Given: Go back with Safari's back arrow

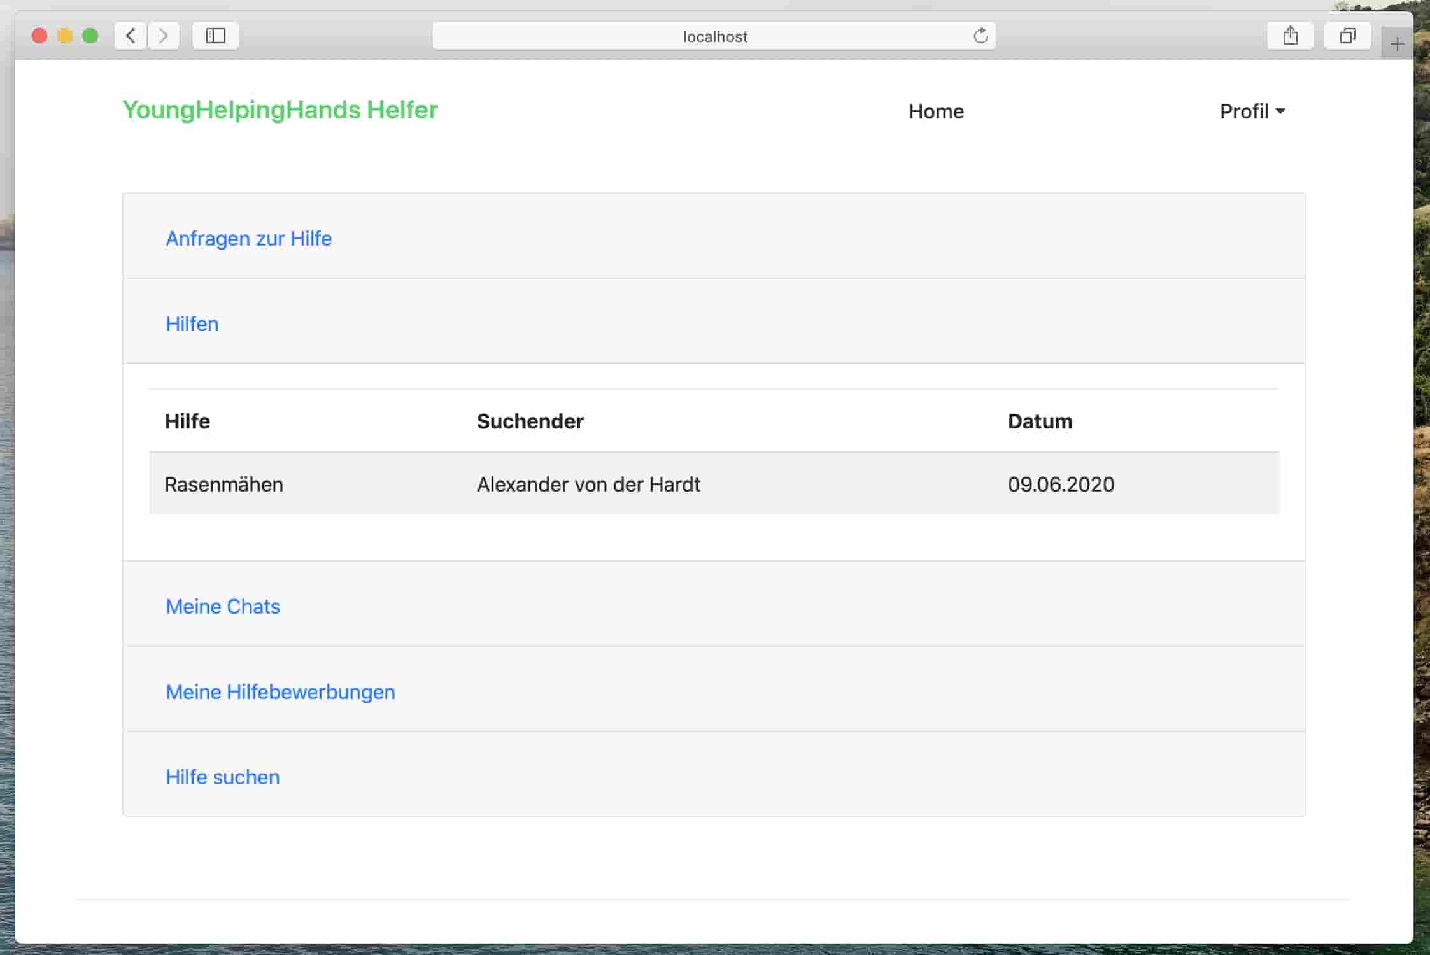Looking at the screenshot, I should pos(131,36).
